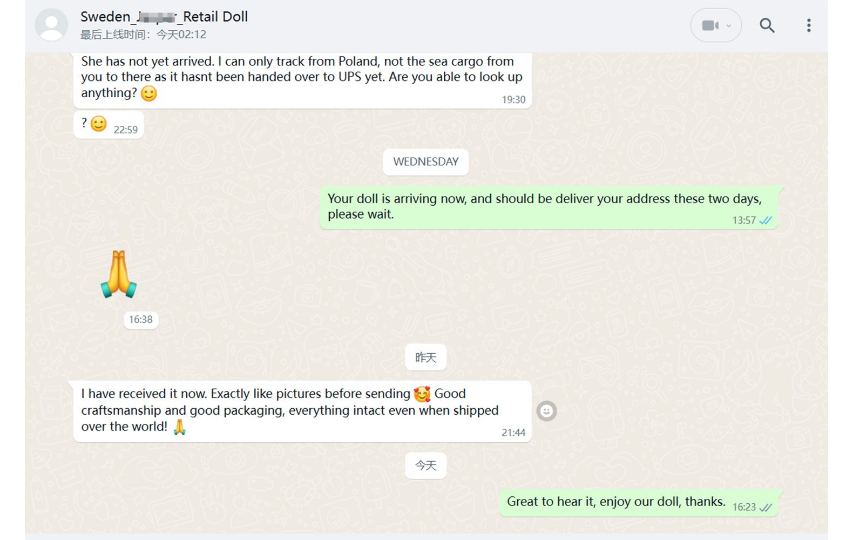
Task: Click the 今天 date separator chip
Action: pos(426,465)
